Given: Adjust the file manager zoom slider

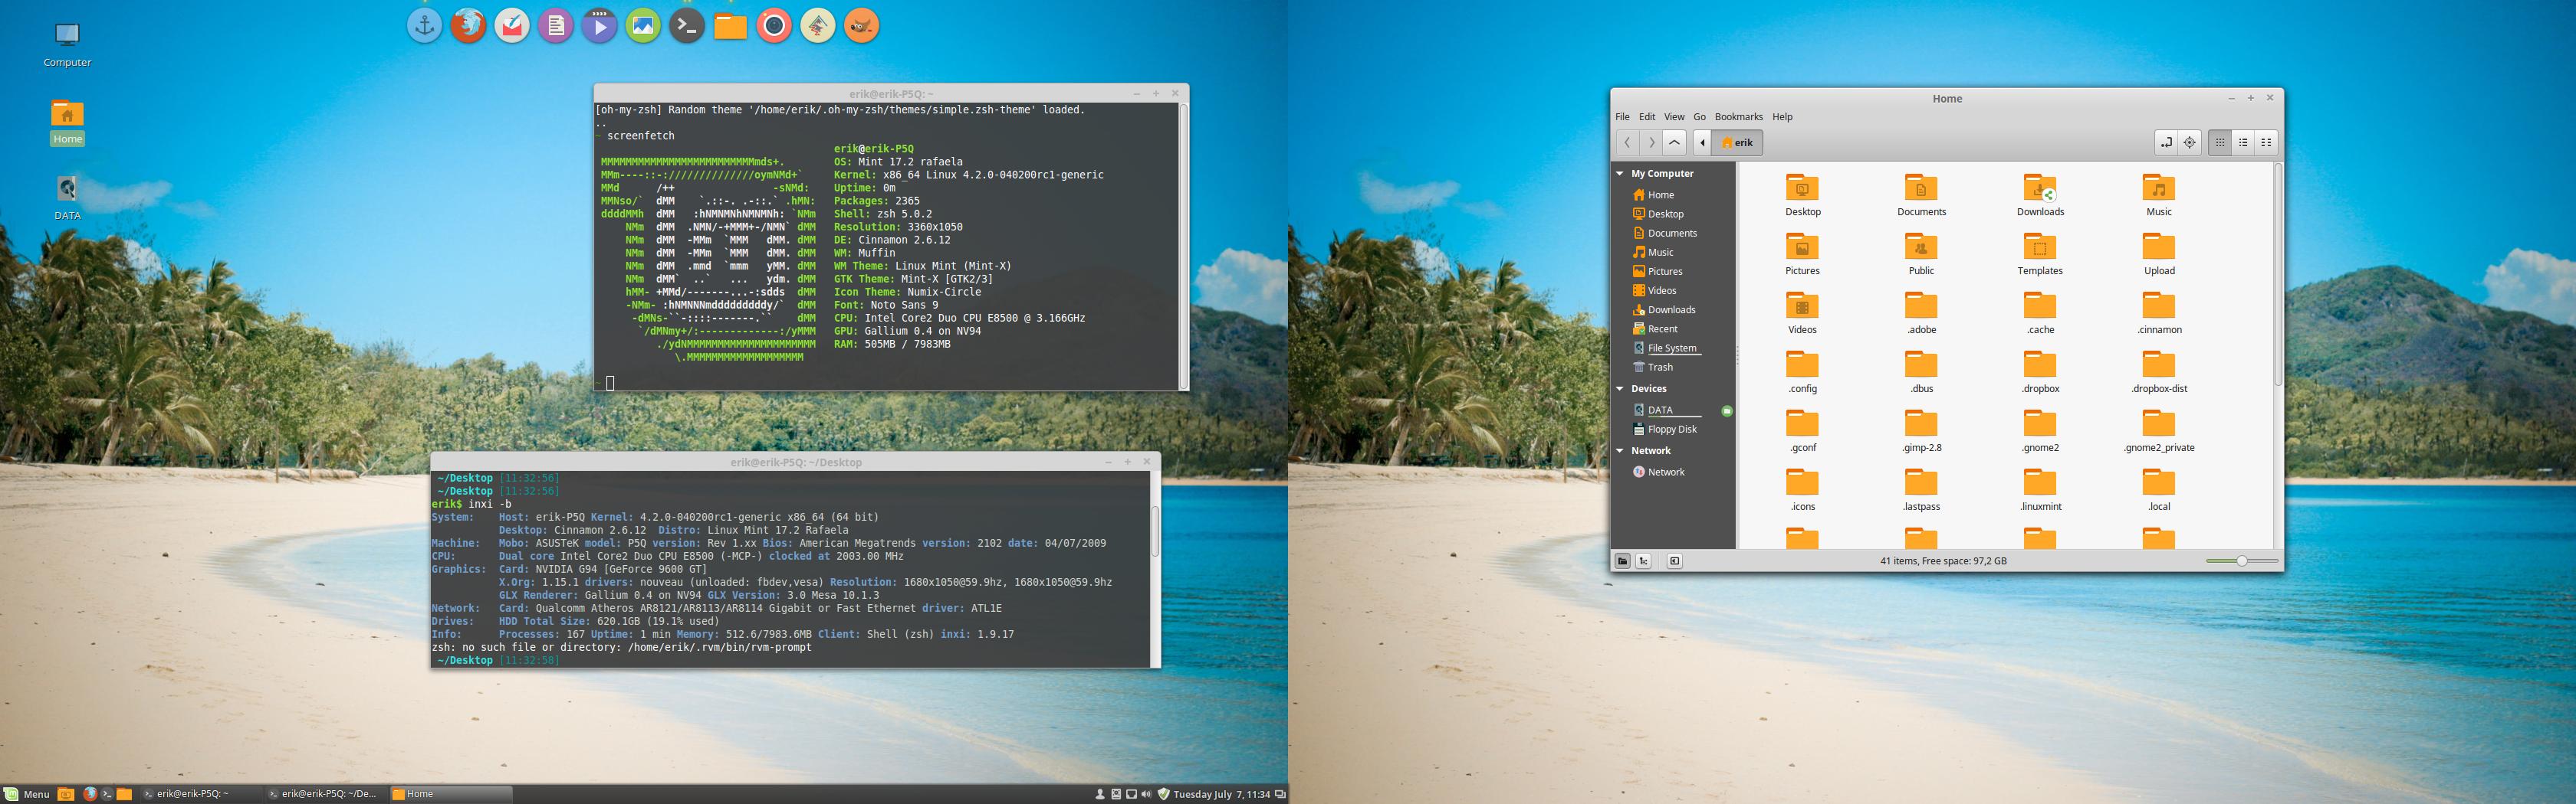Looking at the screenshot, I should coord(2242,561).
